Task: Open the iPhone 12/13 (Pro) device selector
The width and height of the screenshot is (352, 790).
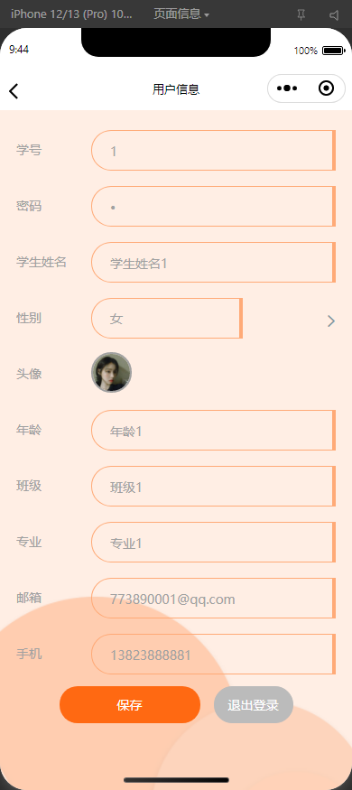Action: 71,14
